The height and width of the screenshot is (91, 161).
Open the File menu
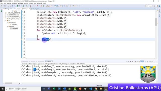[x=2, y=3]
